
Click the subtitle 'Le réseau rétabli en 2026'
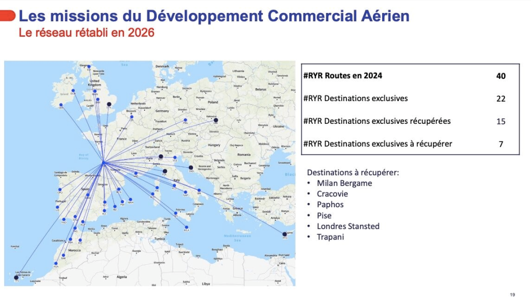click(x=87, y=33)
